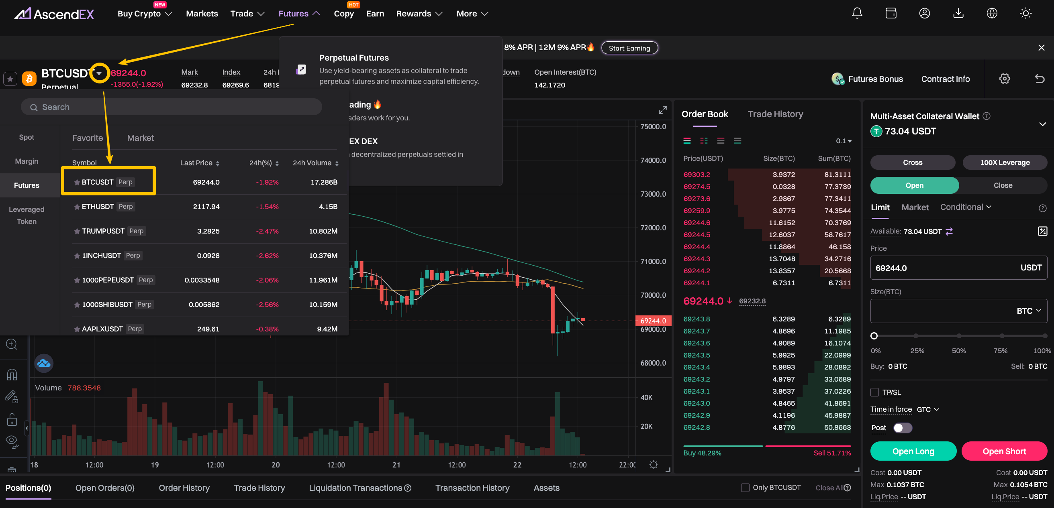Image resolution: width=1054 pixels, height=508 pixels.
Task: Open order book 0.1 precision dropdown
Action: click(843, 141)
